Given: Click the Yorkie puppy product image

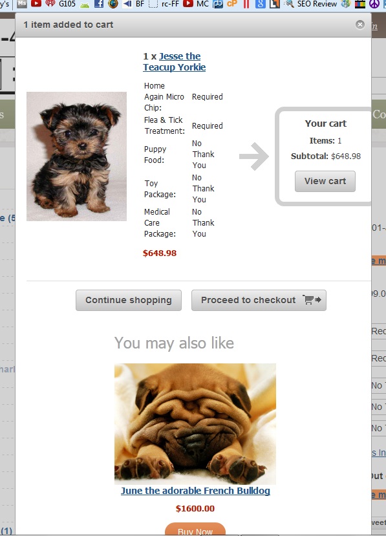Looking at the screenshot, I should point(76,156).
